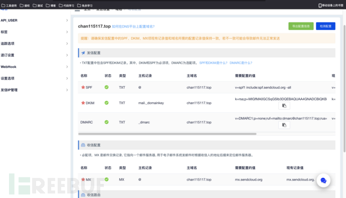346x198 pixels.
Task: Click the 现有记录值 header in the MX table
Action: coord(295,168)
